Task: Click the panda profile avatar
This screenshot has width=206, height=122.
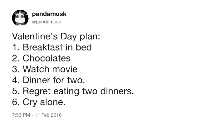Action: coord(20,18)
